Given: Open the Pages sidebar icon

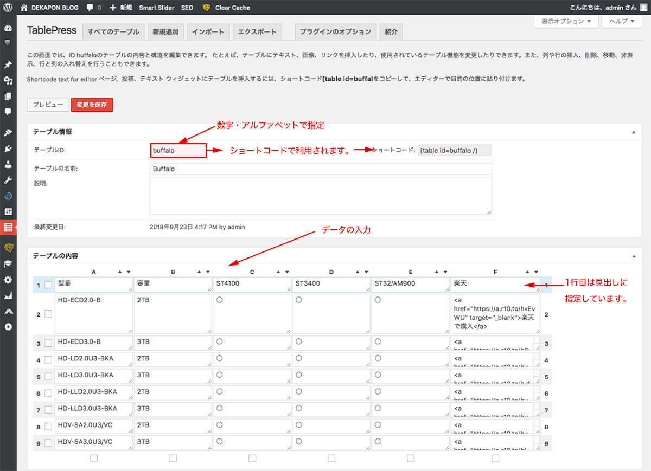Looking at the screenshot, I should (8, 96).
